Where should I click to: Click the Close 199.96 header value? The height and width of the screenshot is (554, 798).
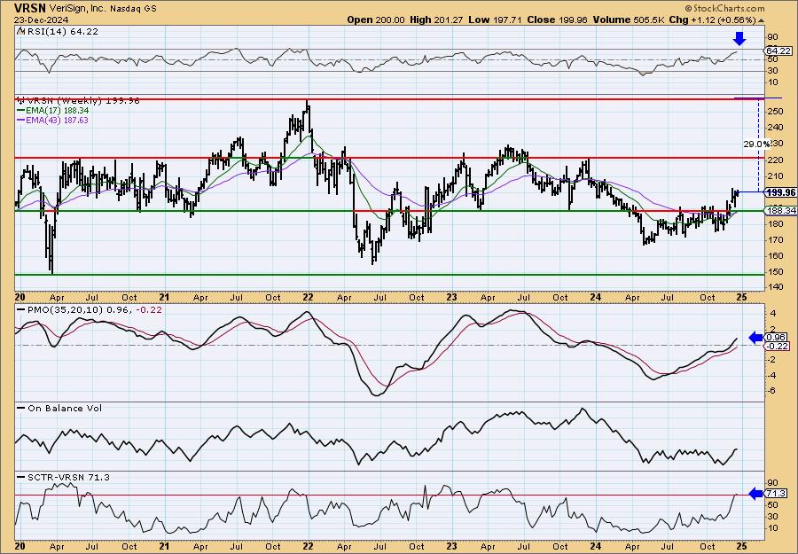[x=558, y=20]
